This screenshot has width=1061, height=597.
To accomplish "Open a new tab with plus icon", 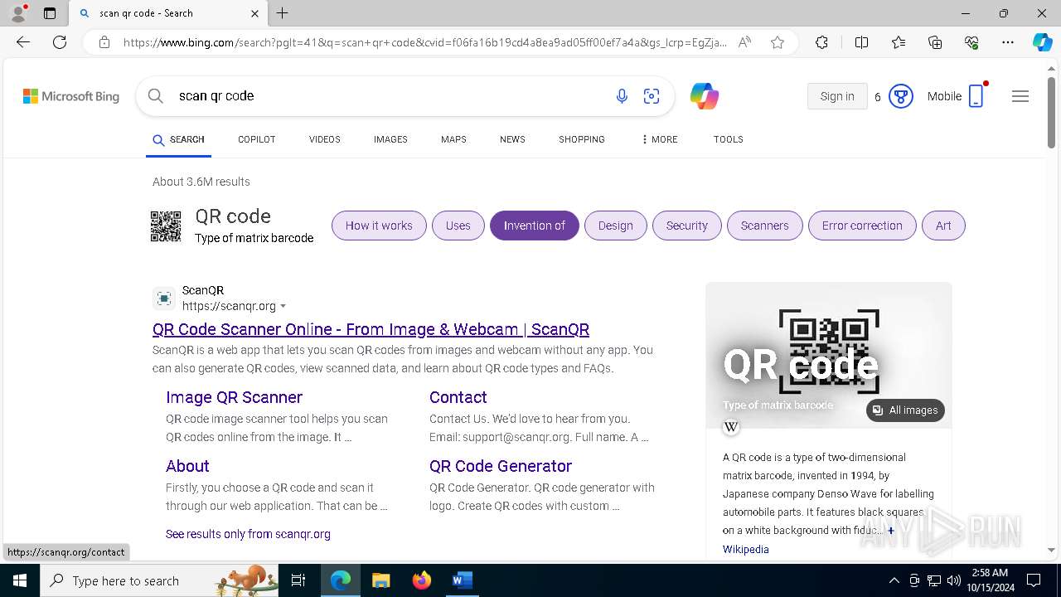I will pyautogui.click(x=283, y=13).
